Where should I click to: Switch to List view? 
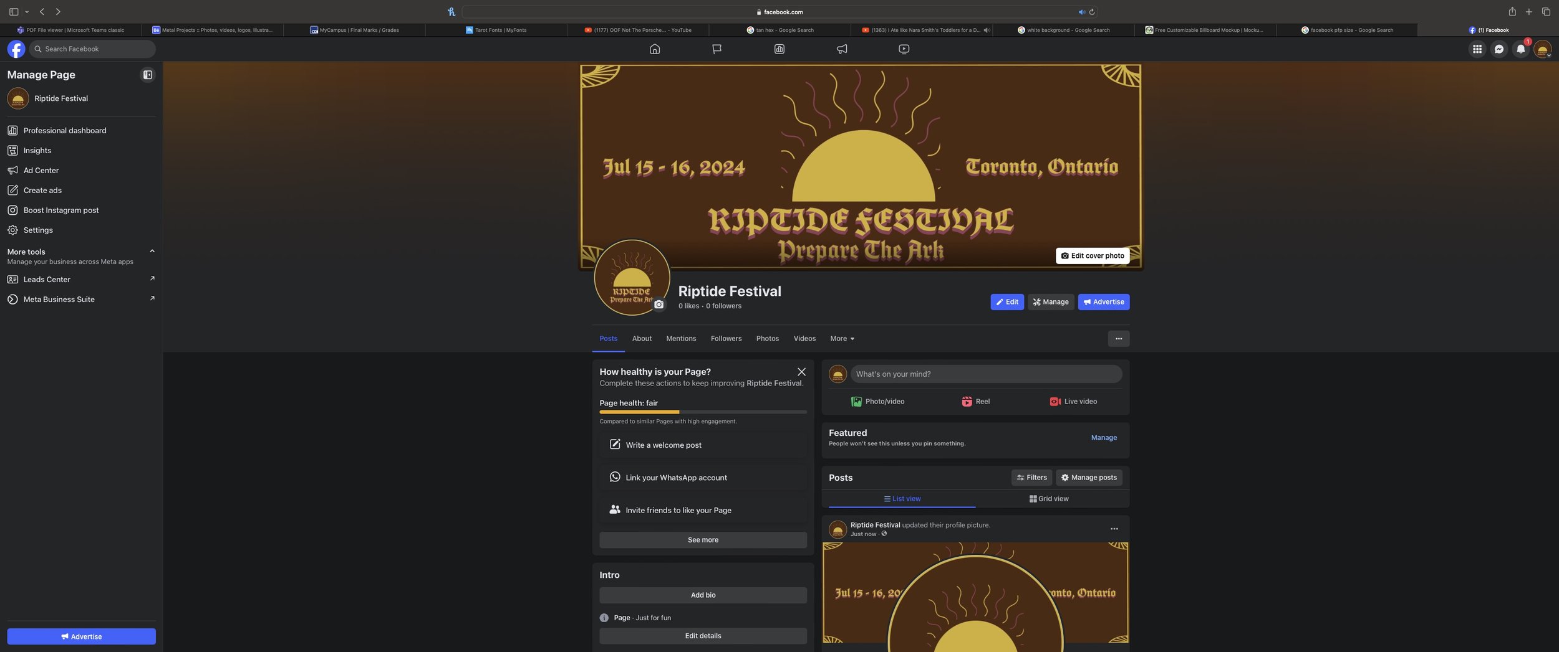click(902, 499)
